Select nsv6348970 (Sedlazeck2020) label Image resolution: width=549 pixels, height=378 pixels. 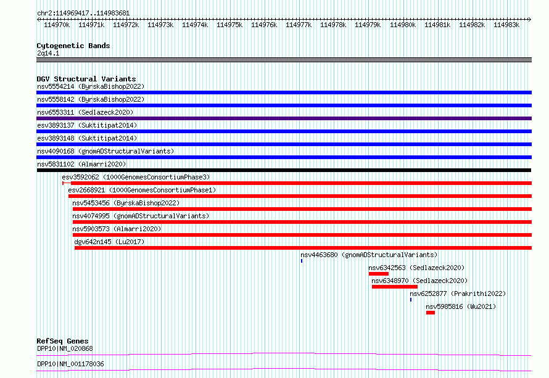point(419,281)
